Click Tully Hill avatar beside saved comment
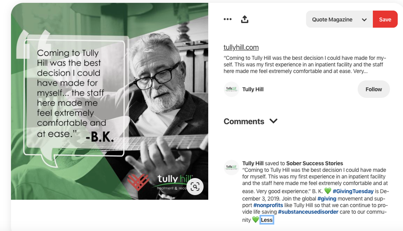The height and width of the screenshot is (231, 403). (x=231, y=168)
